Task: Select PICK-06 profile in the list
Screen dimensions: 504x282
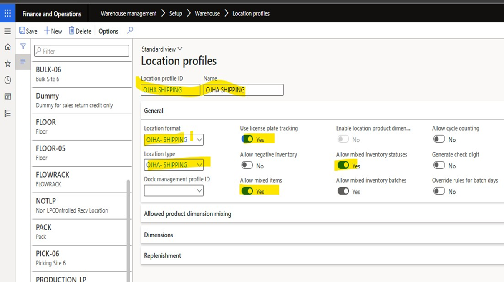Action: [x=82, y=258]
